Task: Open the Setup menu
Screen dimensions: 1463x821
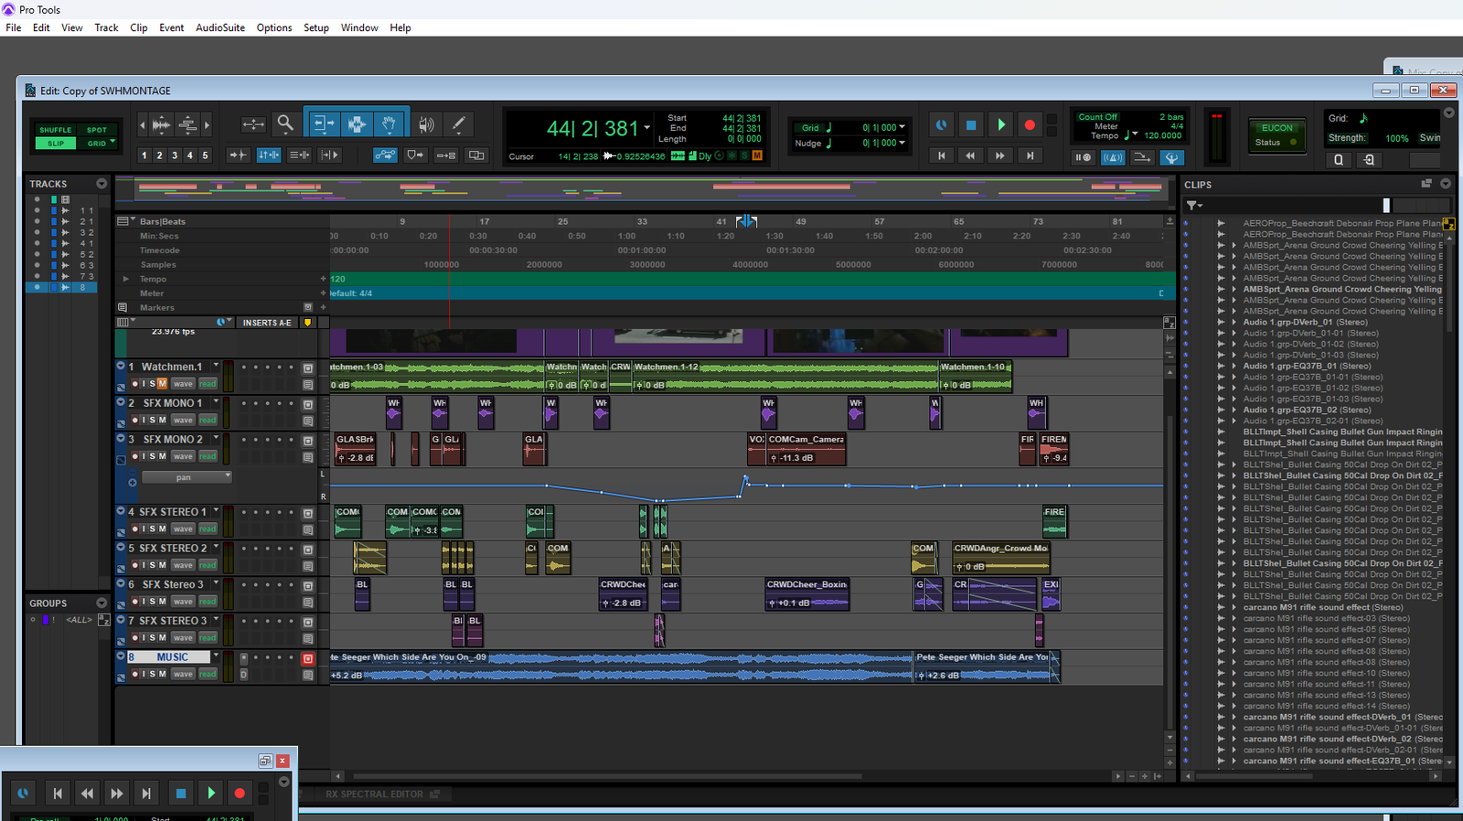Action: [316, 27]
